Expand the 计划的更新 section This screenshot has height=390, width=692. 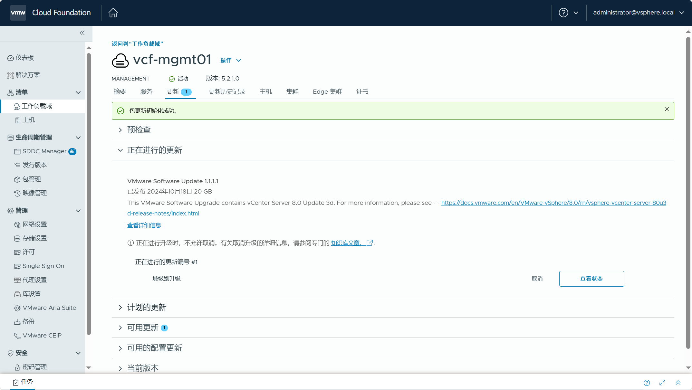coord(120,308)
